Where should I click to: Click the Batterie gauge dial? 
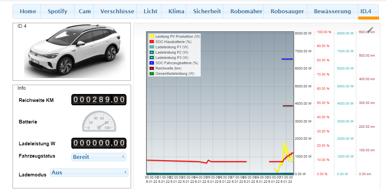coord(99,121)
